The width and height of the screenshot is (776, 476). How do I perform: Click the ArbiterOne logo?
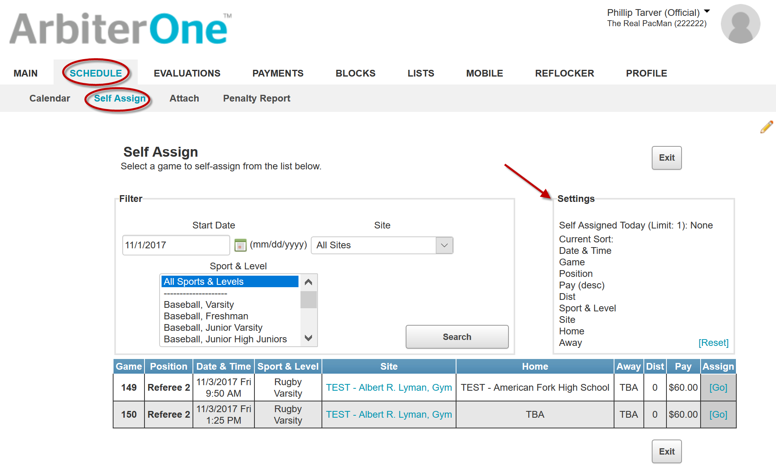pyautogui.click(x=121, y=28)
